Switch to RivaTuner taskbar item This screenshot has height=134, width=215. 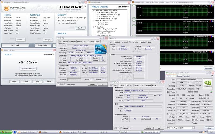click(48, 132)
